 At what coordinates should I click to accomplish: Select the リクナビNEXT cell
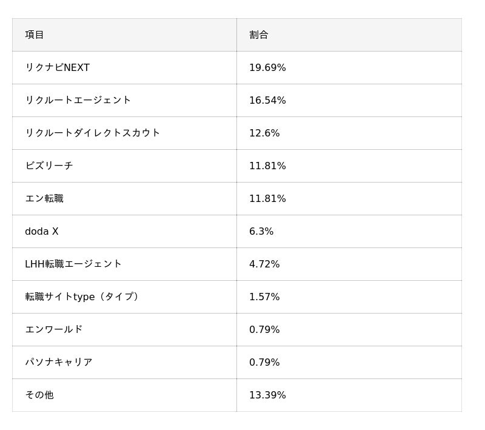click(x=58, y=67)
